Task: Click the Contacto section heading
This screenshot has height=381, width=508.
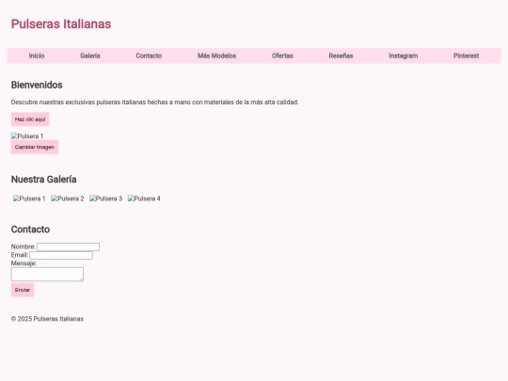Action: [x=30, y=230]
